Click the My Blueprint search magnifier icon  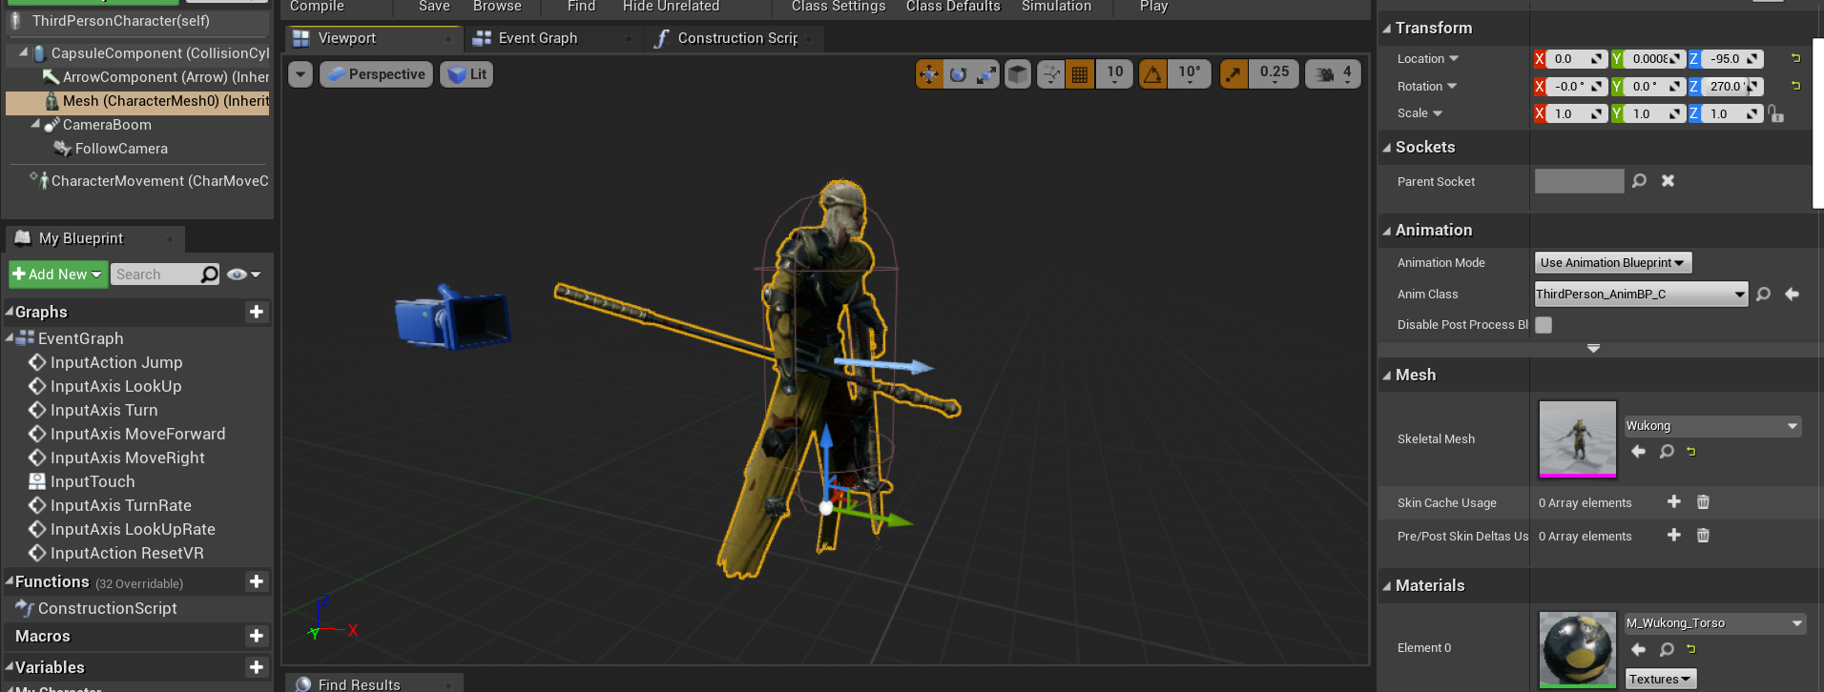(210, 275)
